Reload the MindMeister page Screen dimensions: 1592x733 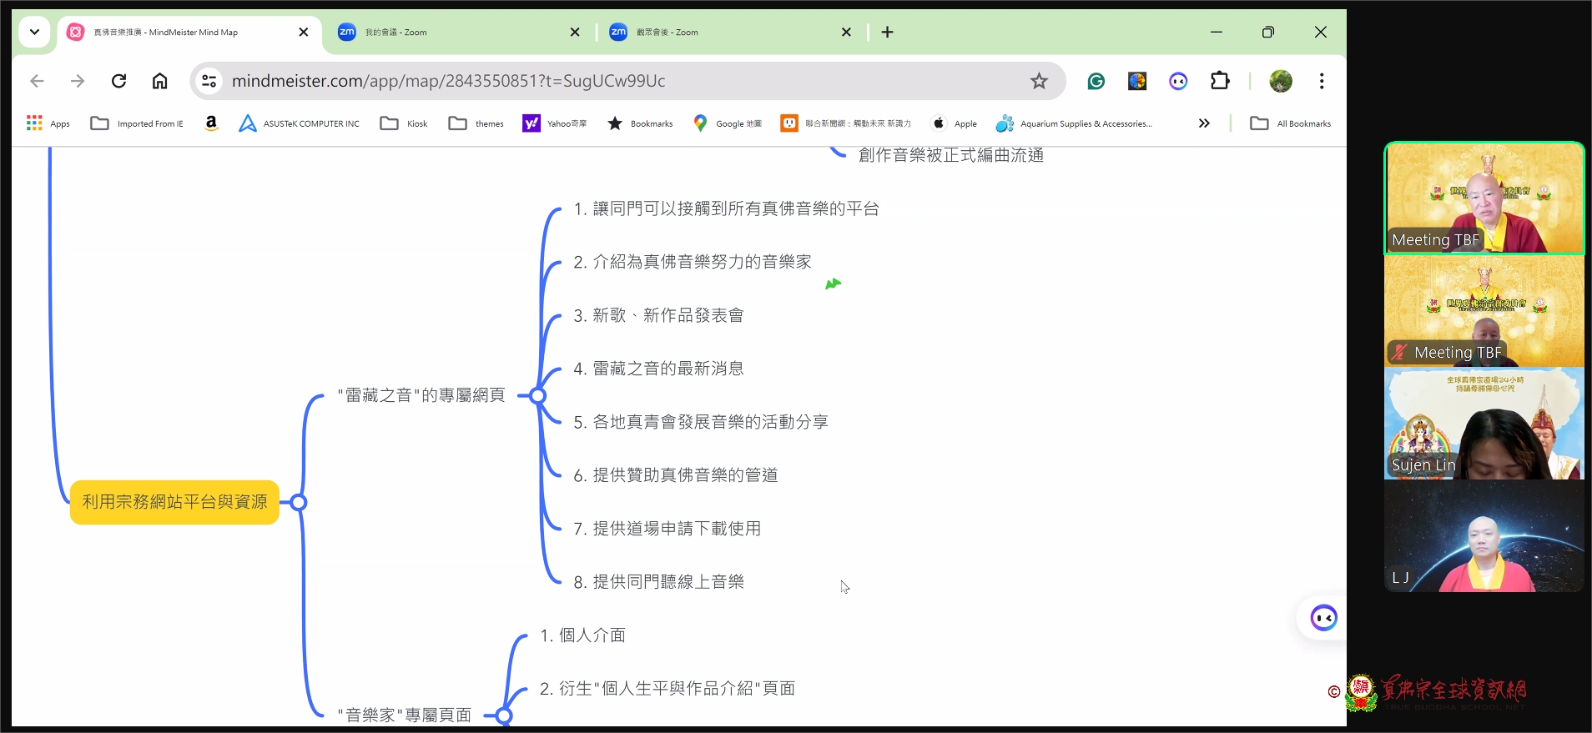(x=118, y=81)
